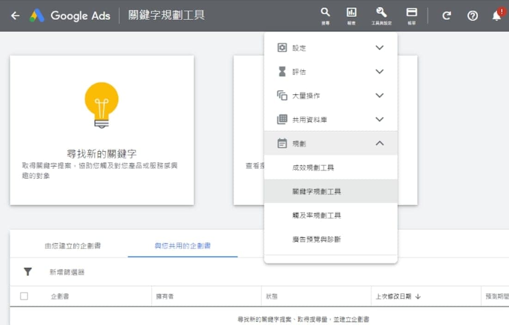Screen dimensions: 509x325
Task: Select 廣告預覽與診斷 menu entry
Action: (331, 239)
